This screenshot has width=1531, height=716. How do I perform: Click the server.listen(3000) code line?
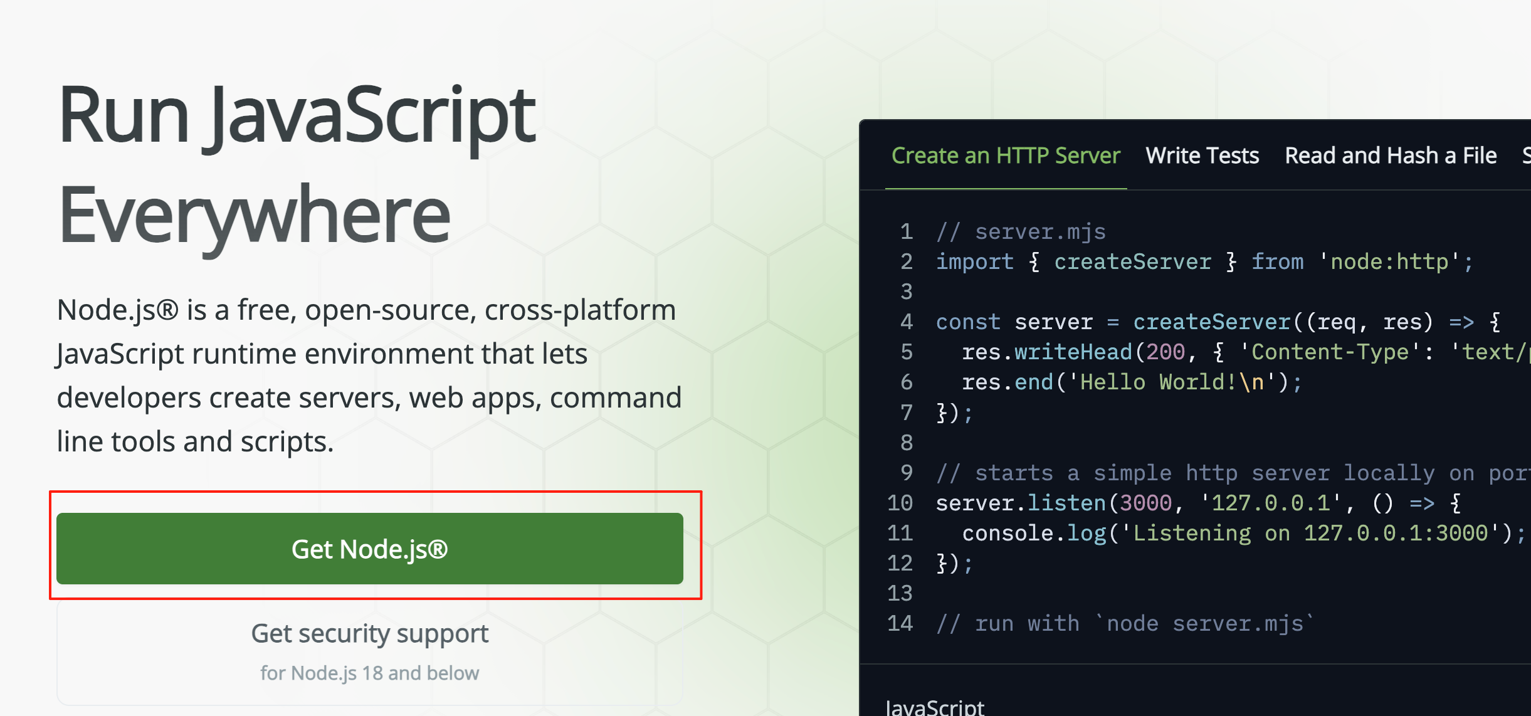pyautogui.click(x=1197, y=503)
